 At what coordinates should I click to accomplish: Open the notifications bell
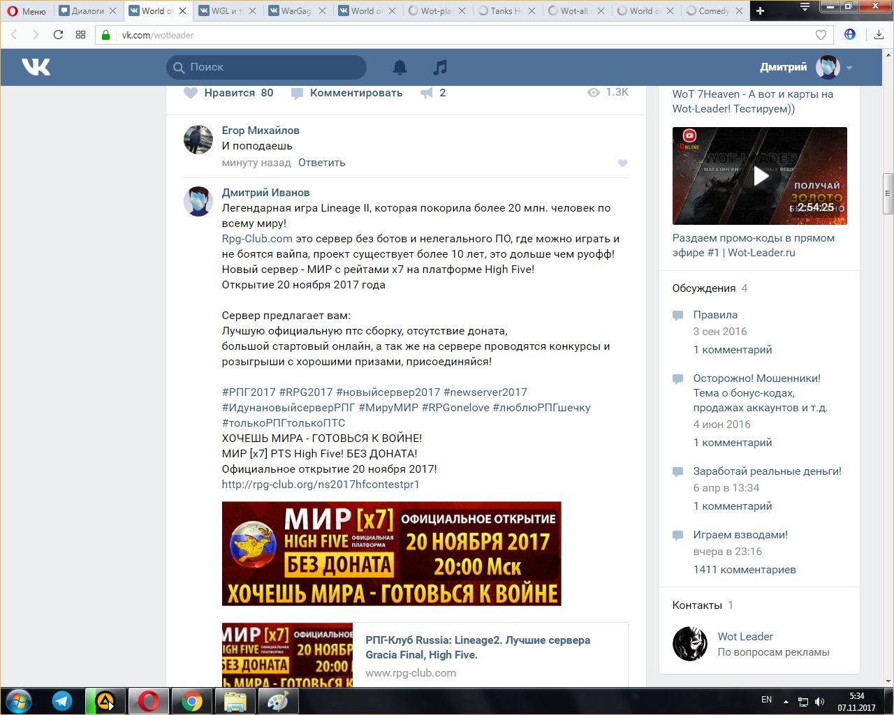[x=400, y=67]
